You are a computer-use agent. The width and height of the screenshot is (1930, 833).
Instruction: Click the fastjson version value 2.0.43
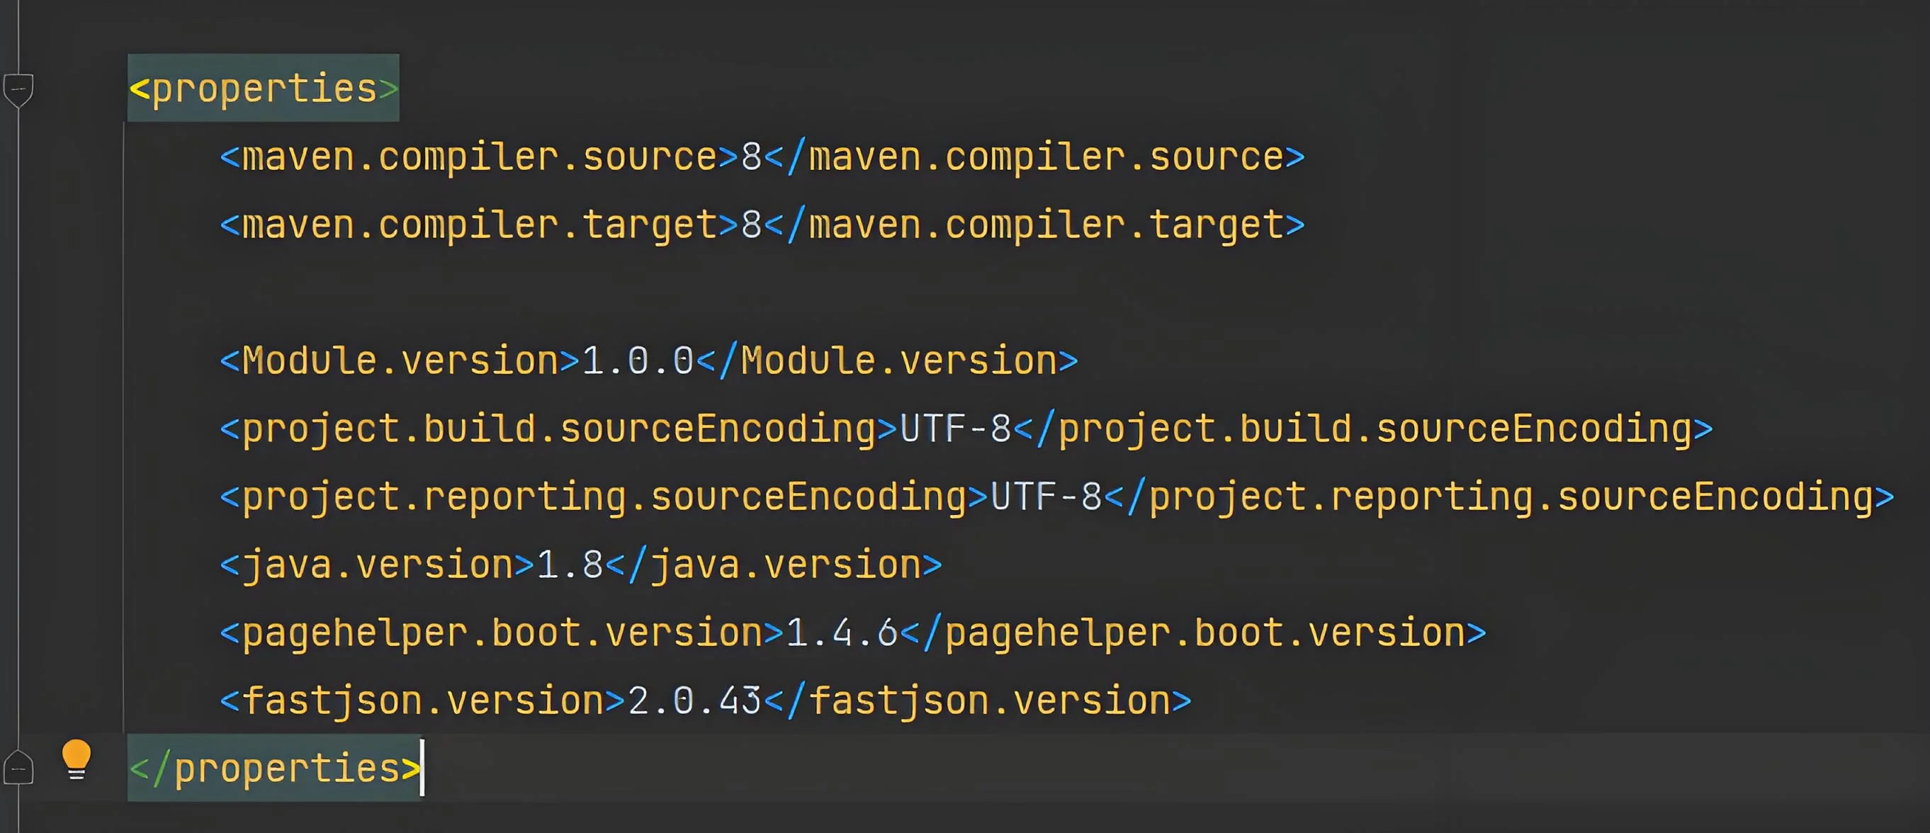694,701
